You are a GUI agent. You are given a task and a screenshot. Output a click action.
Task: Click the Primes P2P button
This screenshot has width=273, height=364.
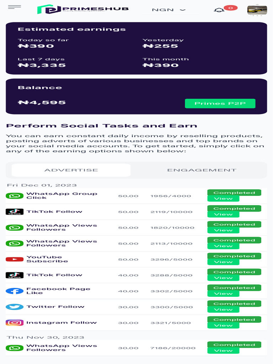pos(220,103)
